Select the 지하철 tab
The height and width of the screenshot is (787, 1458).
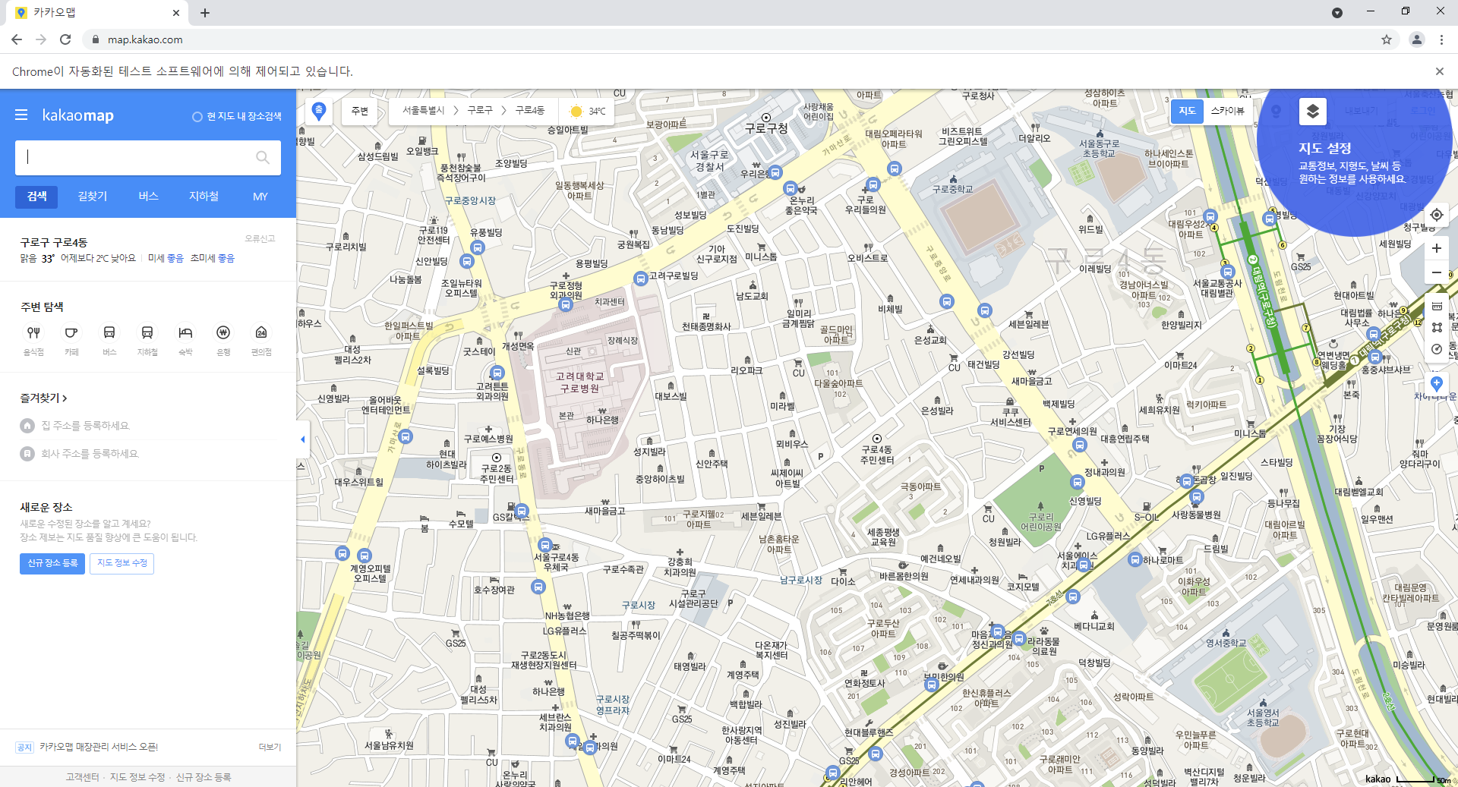(x=204, y=197)
